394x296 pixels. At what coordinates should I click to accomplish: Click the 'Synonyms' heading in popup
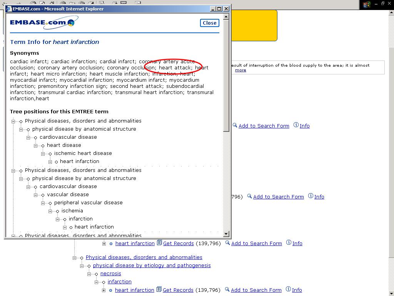tap(25, 53)
